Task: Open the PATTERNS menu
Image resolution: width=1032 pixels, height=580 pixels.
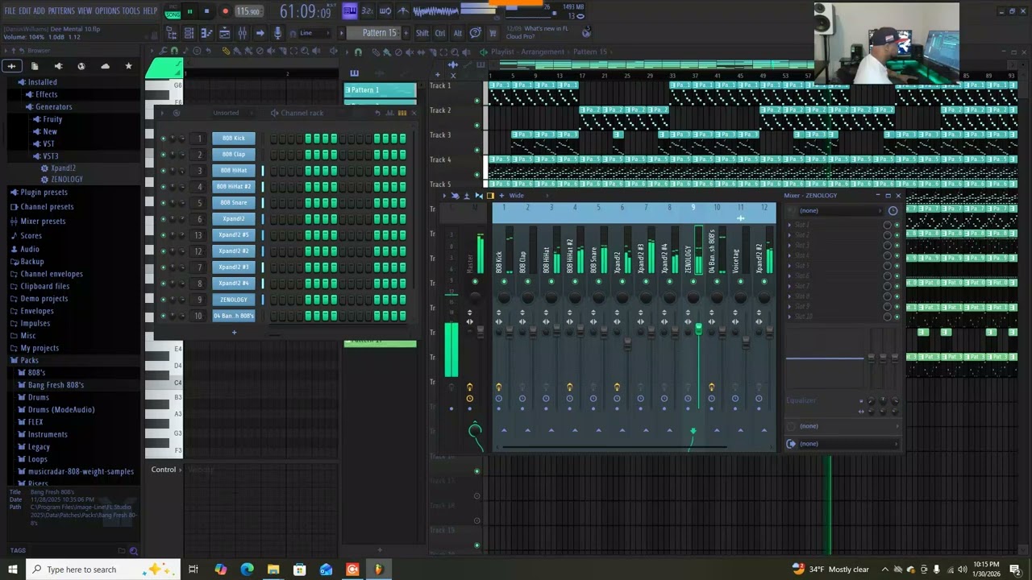Action: coord(61,10)
